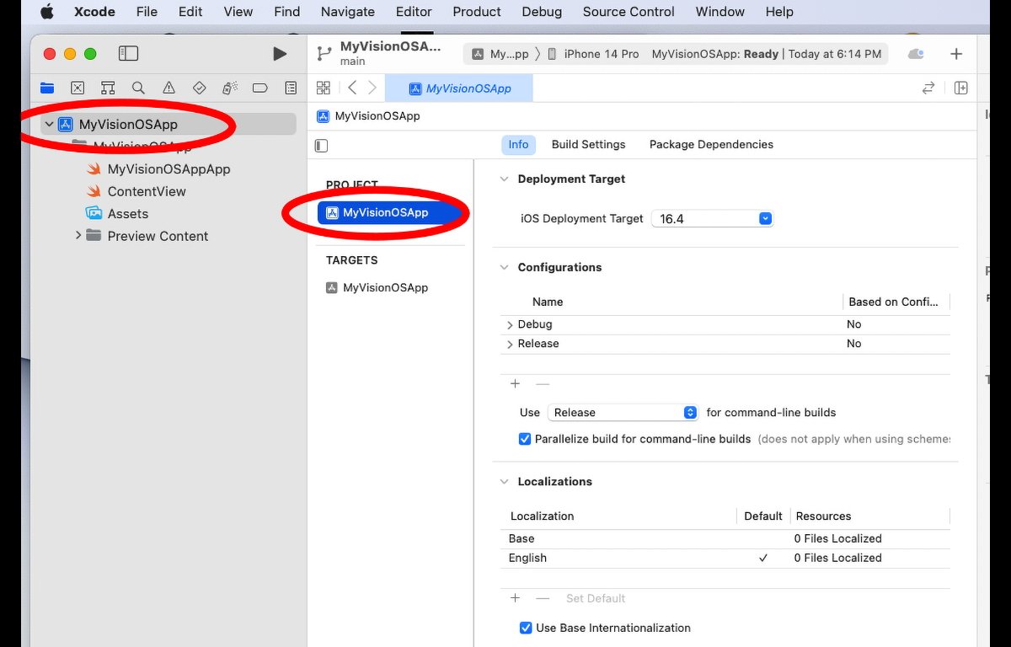Go forward with the right chevron

(x=372, y=88)
